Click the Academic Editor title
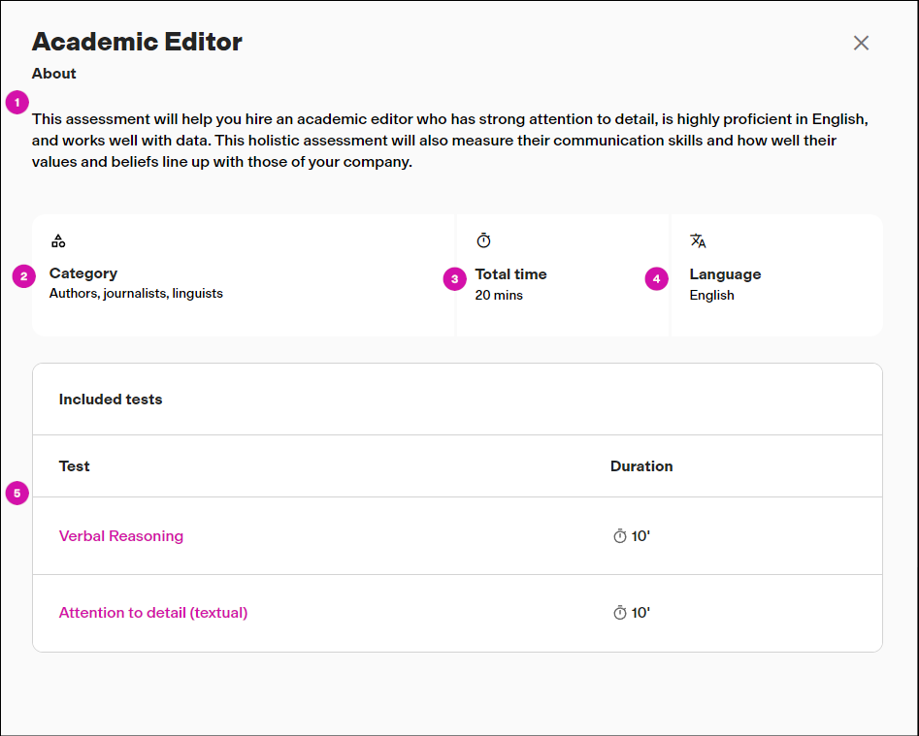The height and width of the screenshot is (736, 919). pyautogui.click(x=137, y=42)
